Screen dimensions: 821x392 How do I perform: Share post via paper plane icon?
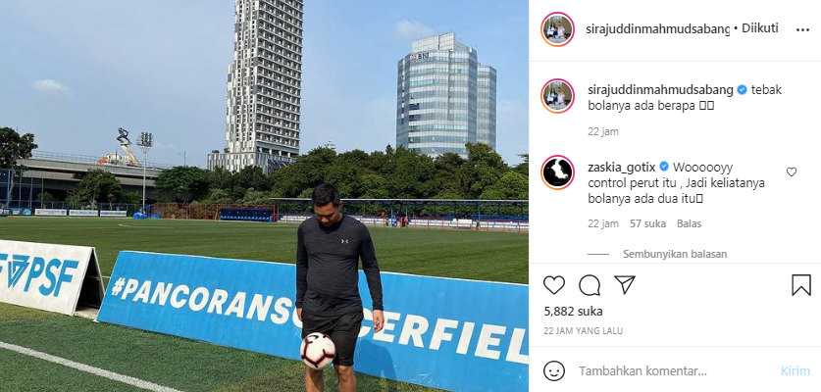[625, 285]
